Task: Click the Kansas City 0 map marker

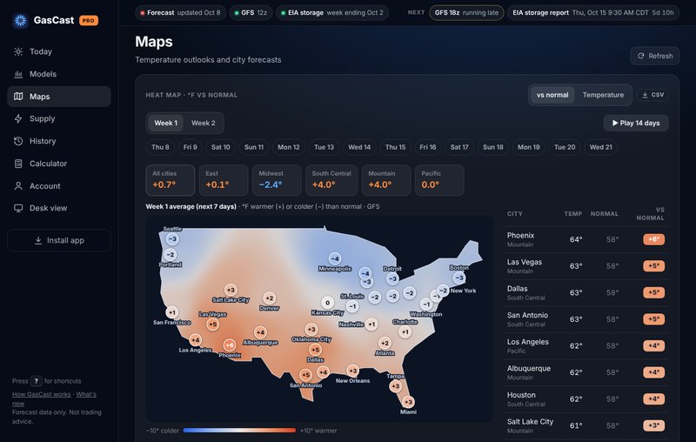Action: click(327, 303)
